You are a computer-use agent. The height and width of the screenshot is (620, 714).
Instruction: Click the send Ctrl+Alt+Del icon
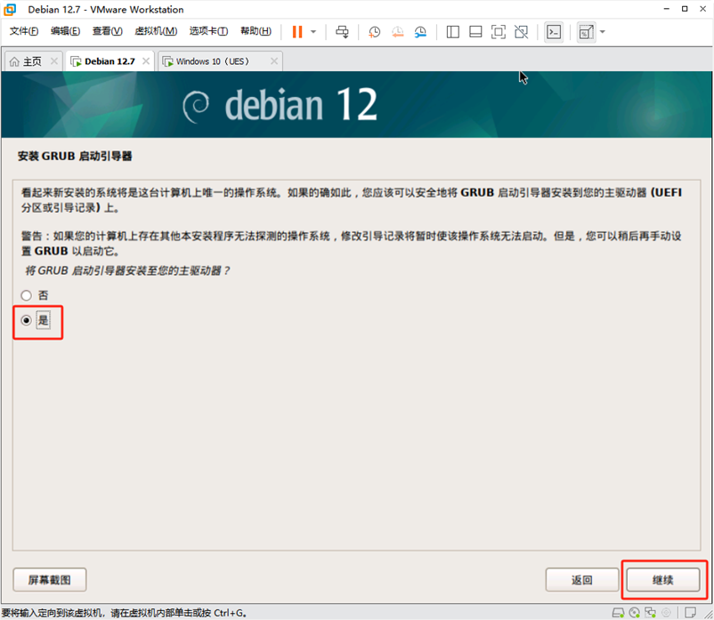tap(342, 32)
